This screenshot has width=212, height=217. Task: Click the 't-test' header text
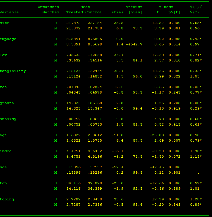[x=166, y=7]
